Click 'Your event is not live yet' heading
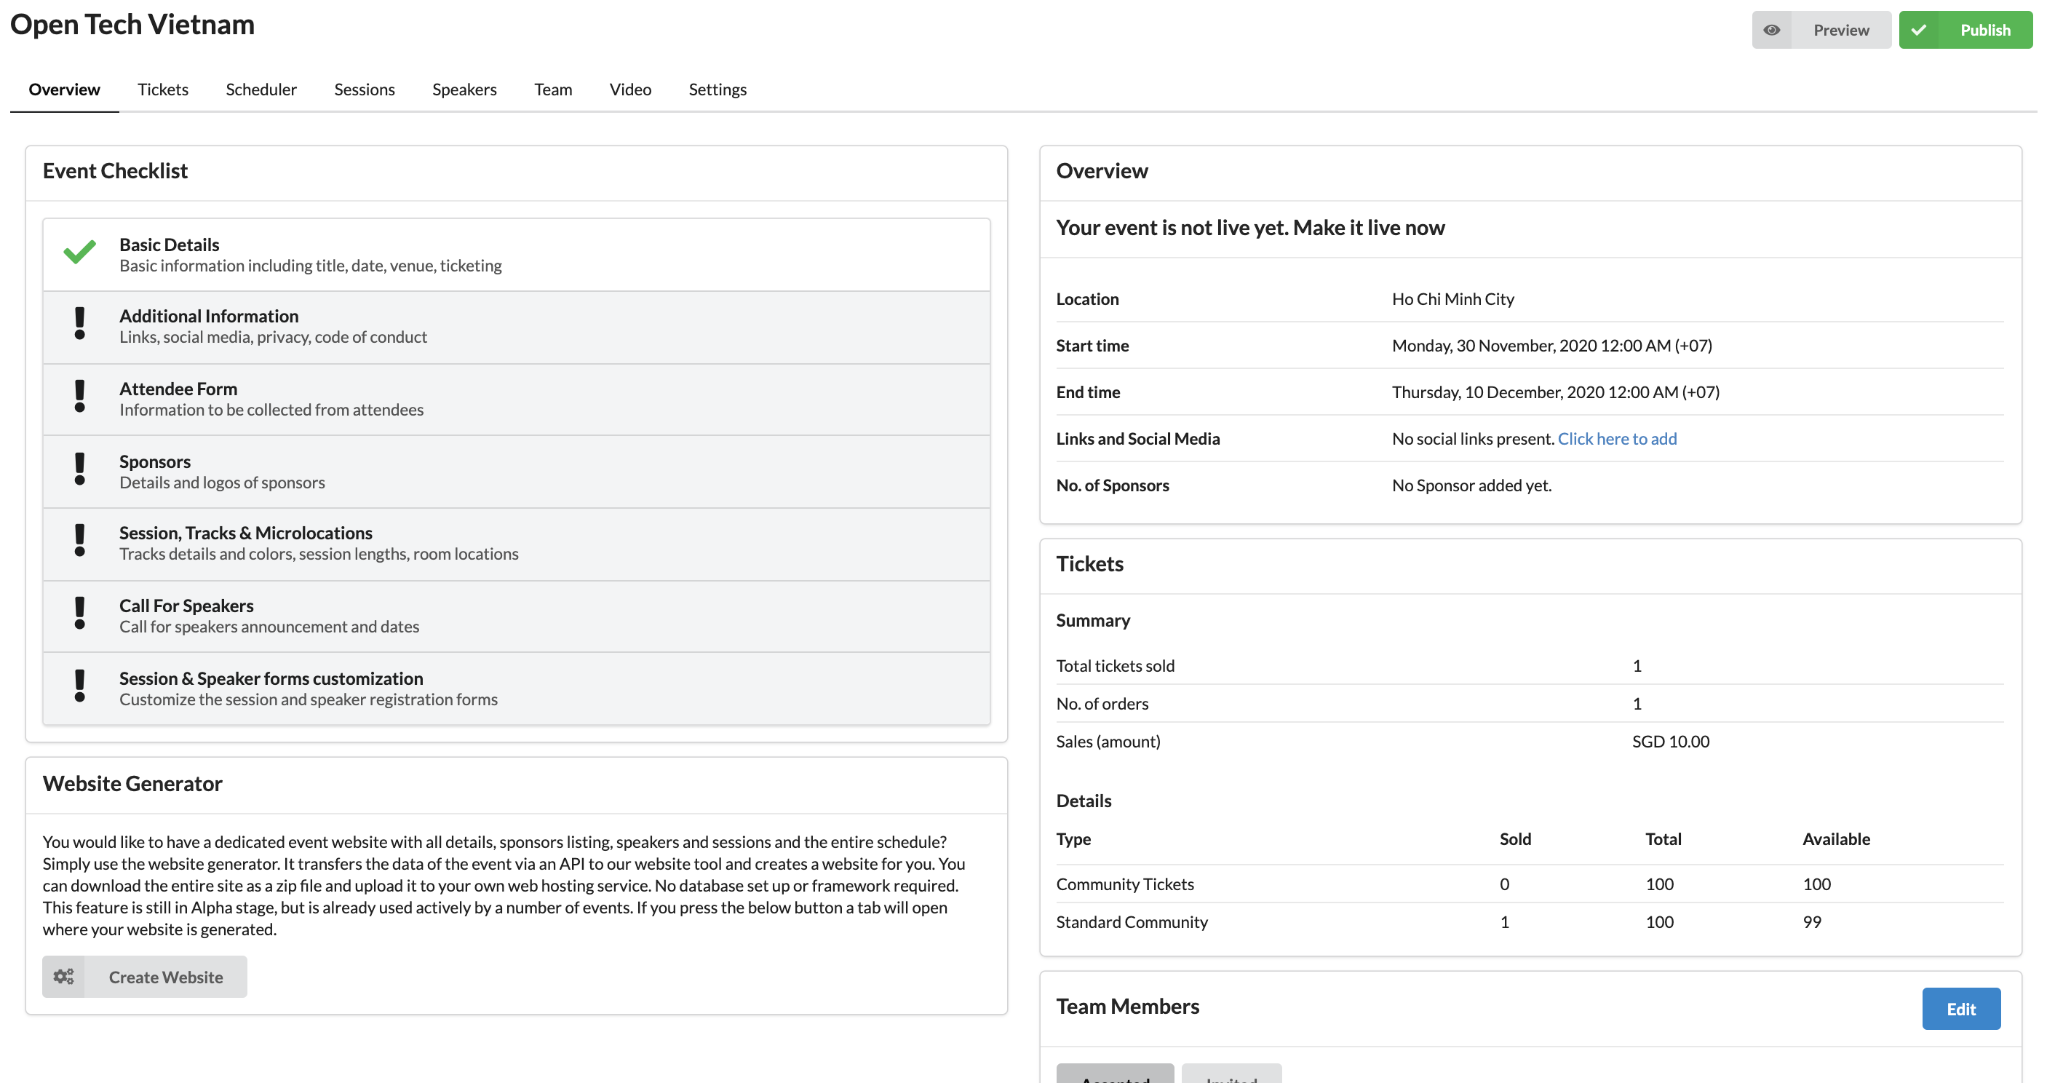The width and height of the screenshot is (2055, 1083). pos(1250,228)
